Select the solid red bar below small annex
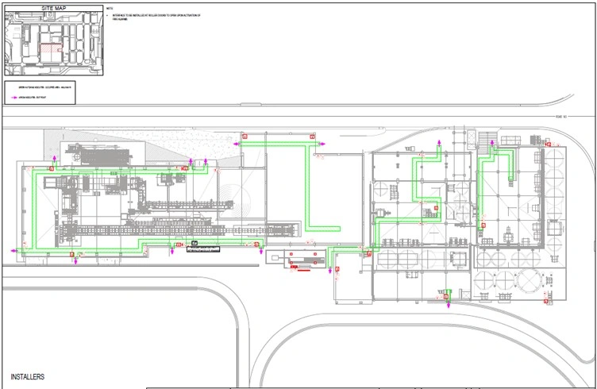This screenshot has width=597, height=389. pos(303,271)
